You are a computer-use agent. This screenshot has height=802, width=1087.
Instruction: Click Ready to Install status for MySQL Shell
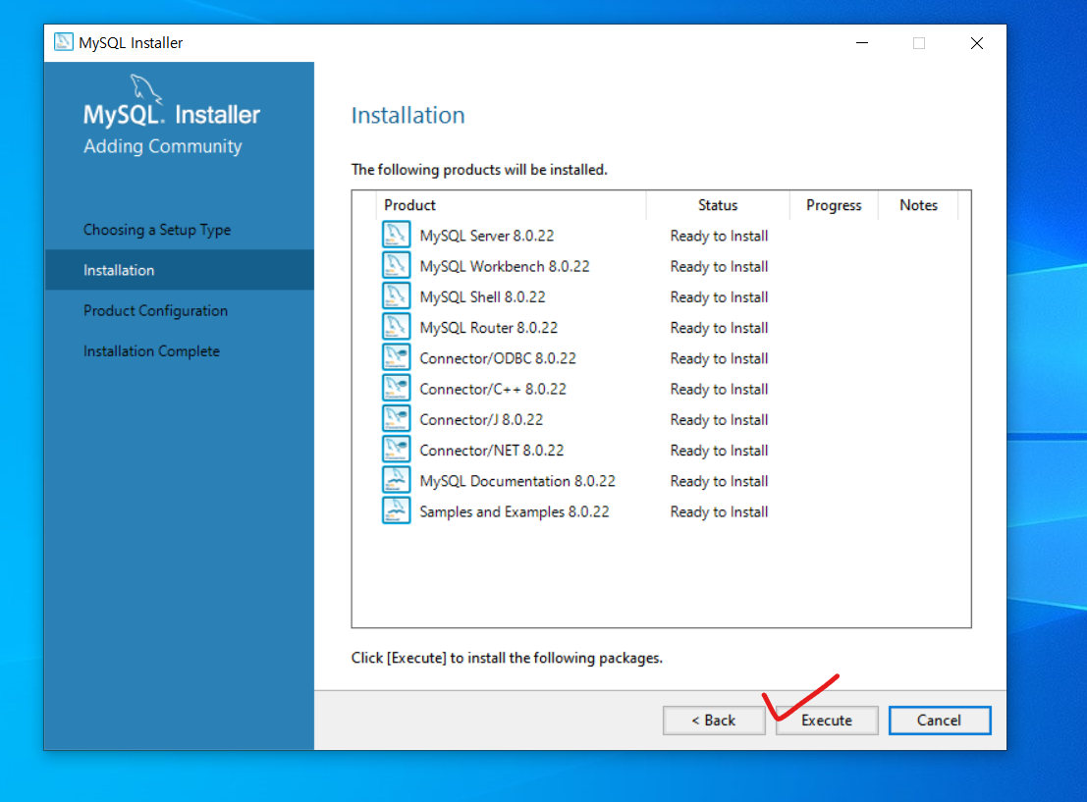click(719, 296)
